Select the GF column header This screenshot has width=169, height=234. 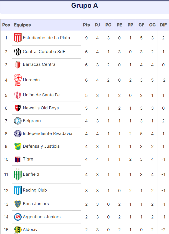tap(141, 25)
